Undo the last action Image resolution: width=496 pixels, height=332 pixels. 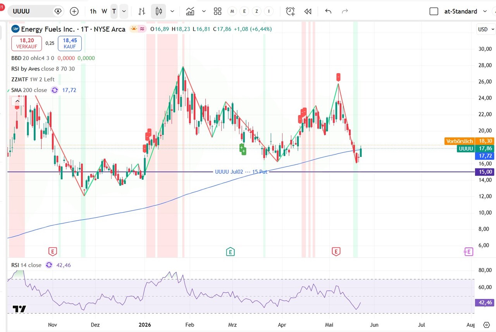[328, 11]
